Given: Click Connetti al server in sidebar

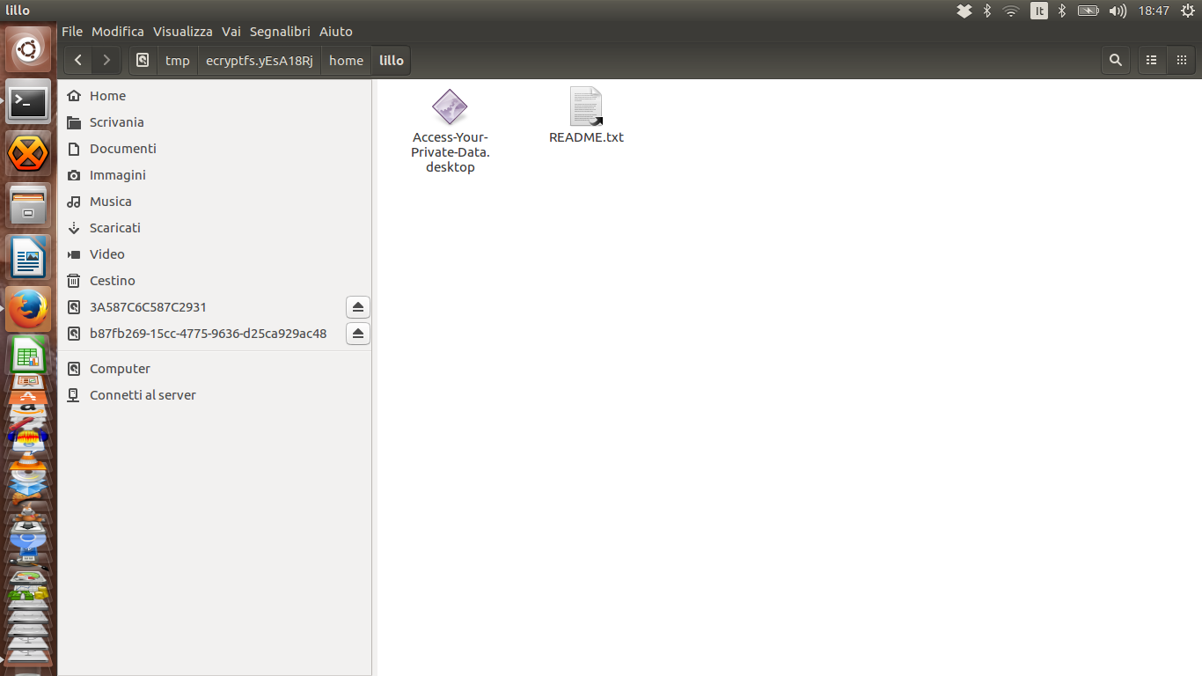Looking at the screenshot, I should point(215,395).
